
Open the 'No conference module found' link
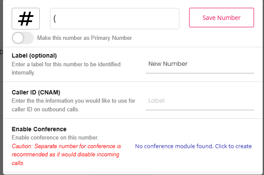pyautogui.click(x=193, y=146)
